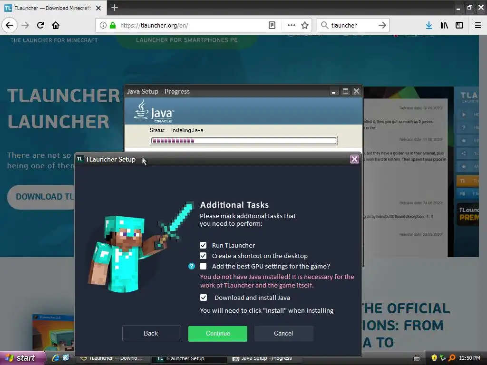487x365 pixels.
Task: Open the Firefox library icon
Action: 444,25
